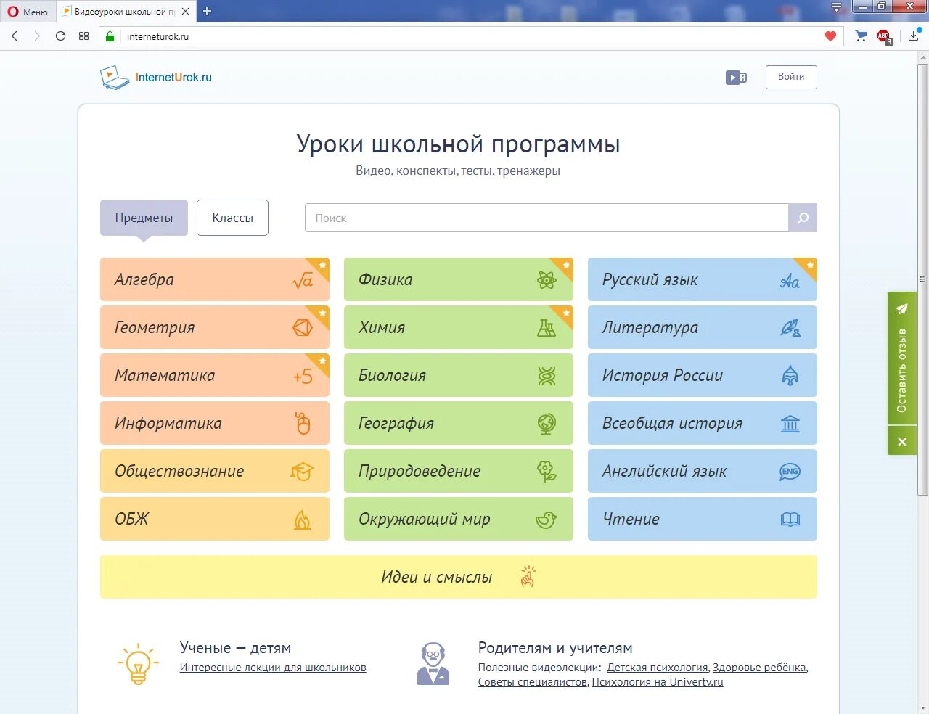Open the Детская психология link

658,668
